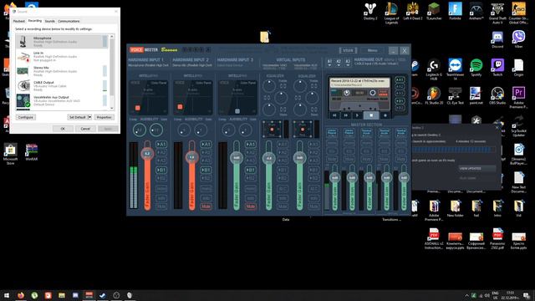Open A3 hardware output device selector
Image resolution: width=535 pixels, height=301 pixels.
[x=348, y=62]
